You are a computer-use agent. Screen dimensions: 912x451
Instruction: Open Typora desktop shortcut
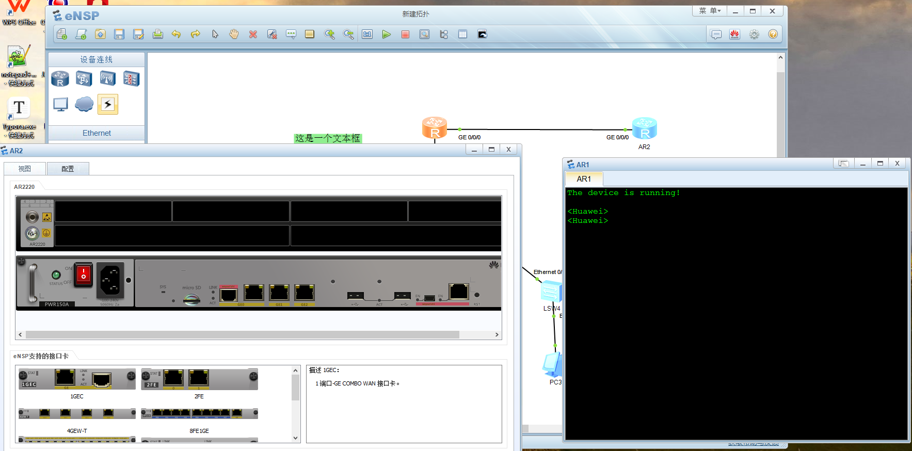19,118
